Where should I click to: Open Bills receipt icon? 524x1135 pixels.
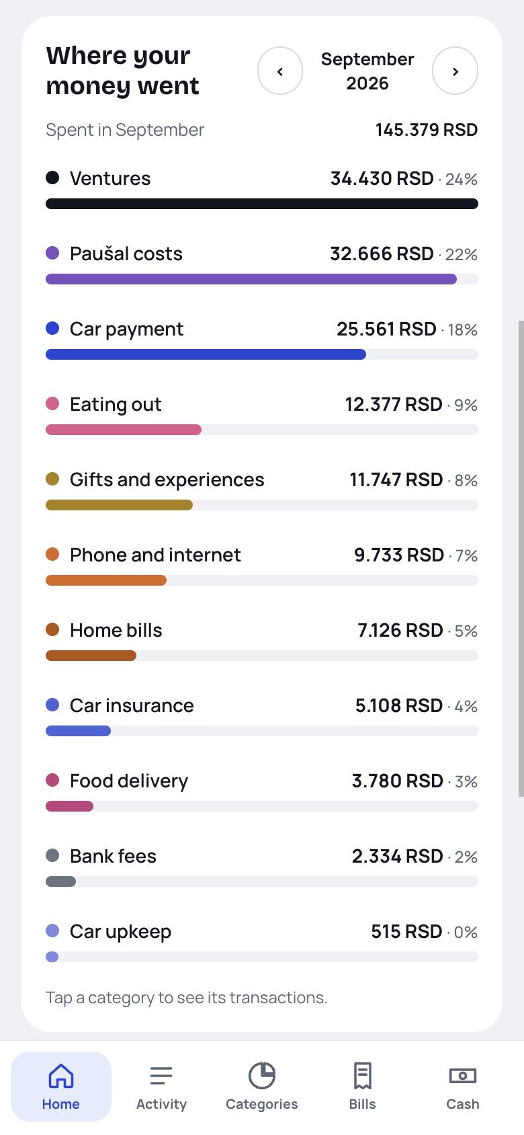362,1075
